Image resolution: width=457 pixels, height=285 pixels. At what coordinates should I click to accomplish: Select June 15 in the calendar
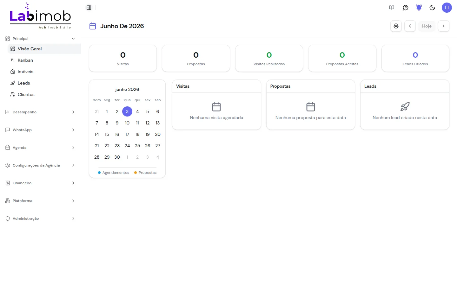pyautogui.click(x=107, y=134)
